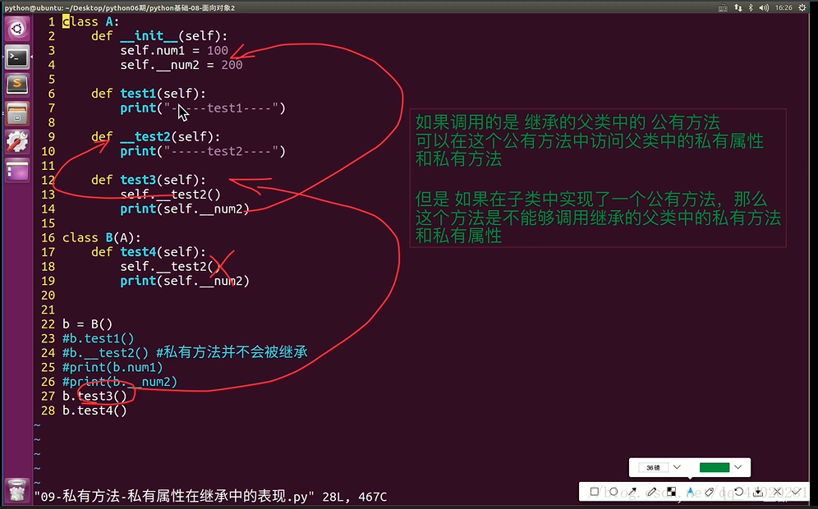
Task: Click the vim status line file name
Action: 175,497
